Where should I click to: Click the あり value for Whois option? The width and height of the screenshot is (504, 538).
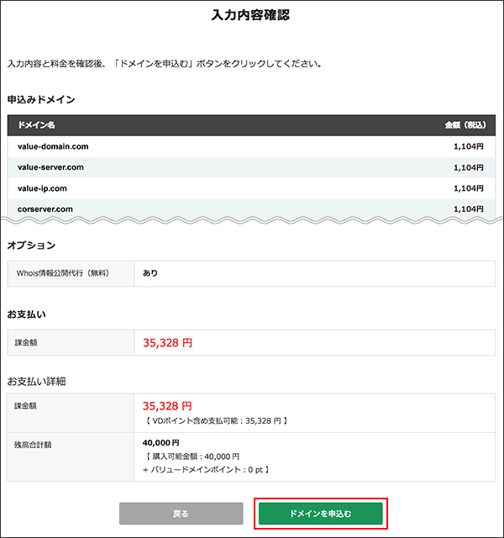tap(150, 273)
